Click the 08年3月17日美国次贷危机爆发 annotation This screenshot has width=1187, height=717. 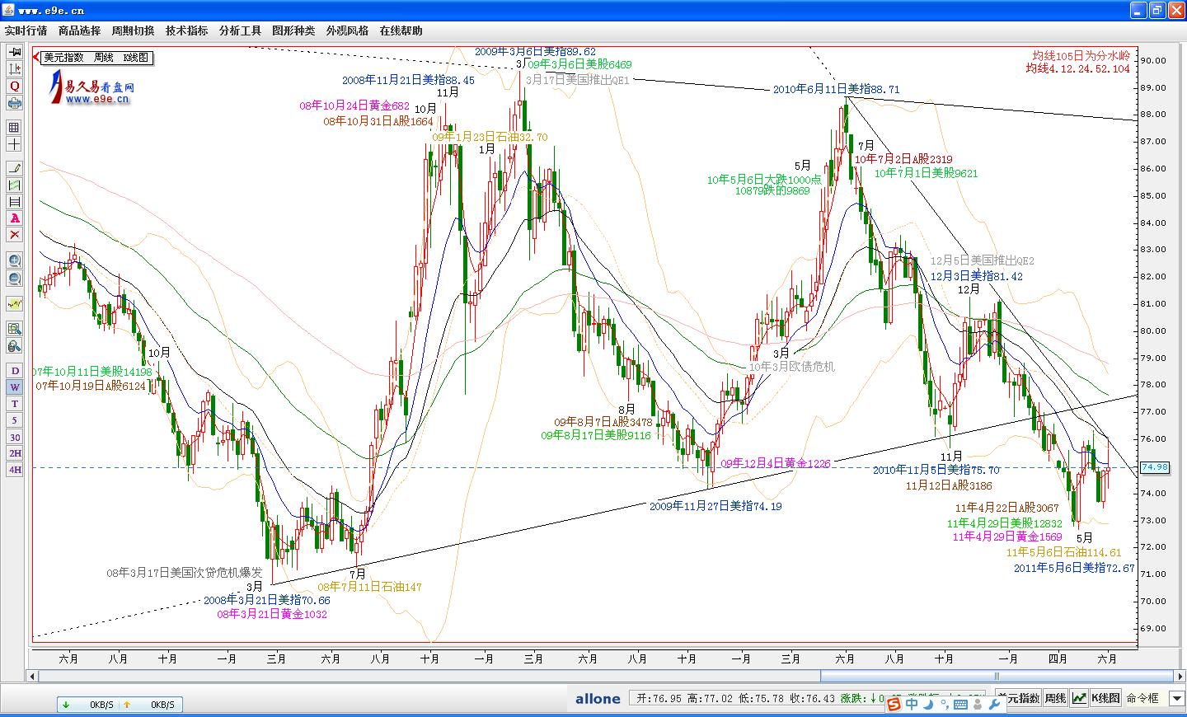point(185,572)
